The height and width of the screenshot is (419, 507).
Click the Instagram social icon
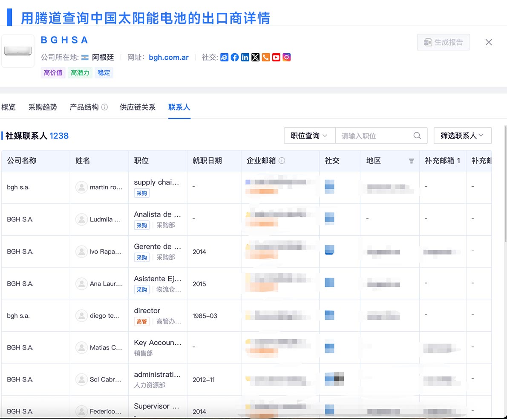point(286,57)
